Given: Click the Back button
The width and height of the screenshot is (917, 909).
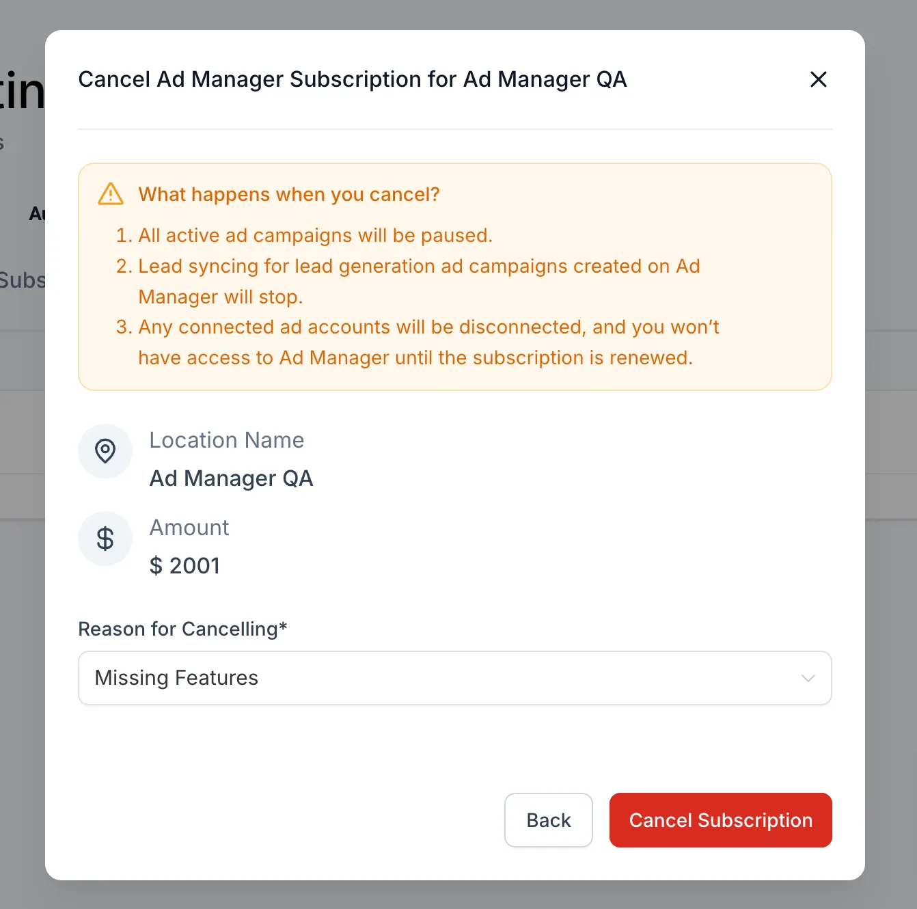Looking at the screenshot, I should (x=549, y=820).
